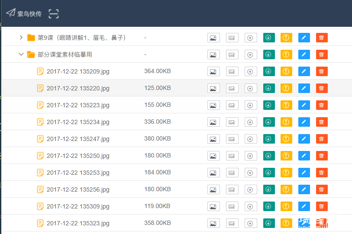The height and width of the screenshot is (234, 352).
Task: Click the 380.00KB size value
Action: pos(157,138)
